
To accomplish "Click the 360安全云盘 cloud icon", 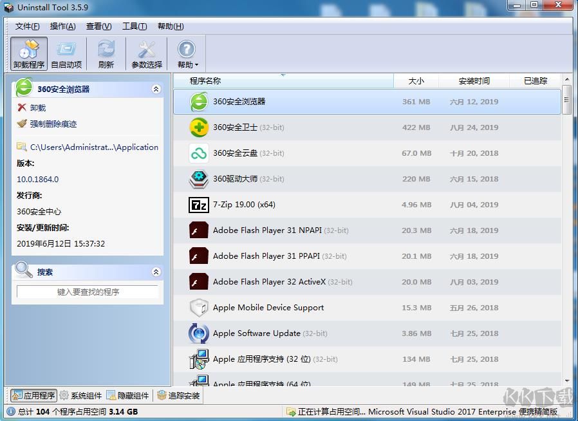I will pos(199,153).
